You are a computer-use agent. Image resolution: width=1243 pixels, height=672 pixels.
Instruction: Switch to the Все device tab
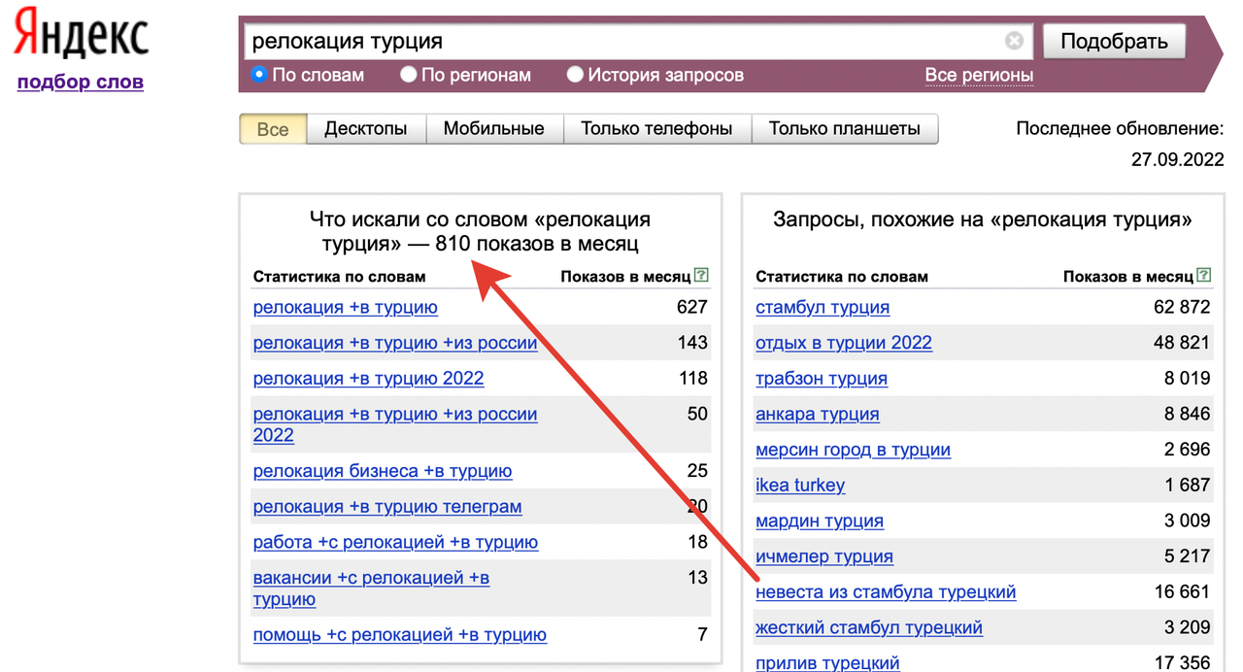click(273, 129)
